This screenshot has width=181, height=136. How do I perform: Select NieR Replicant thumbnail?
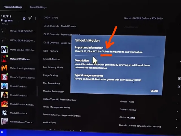click(x=5, y=121)
